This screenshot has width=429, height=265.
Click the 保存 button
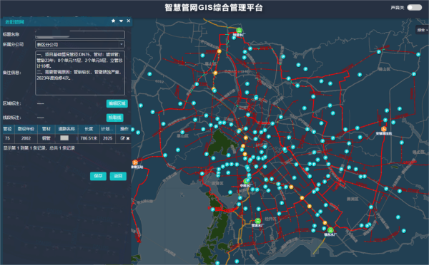point(98,176)
